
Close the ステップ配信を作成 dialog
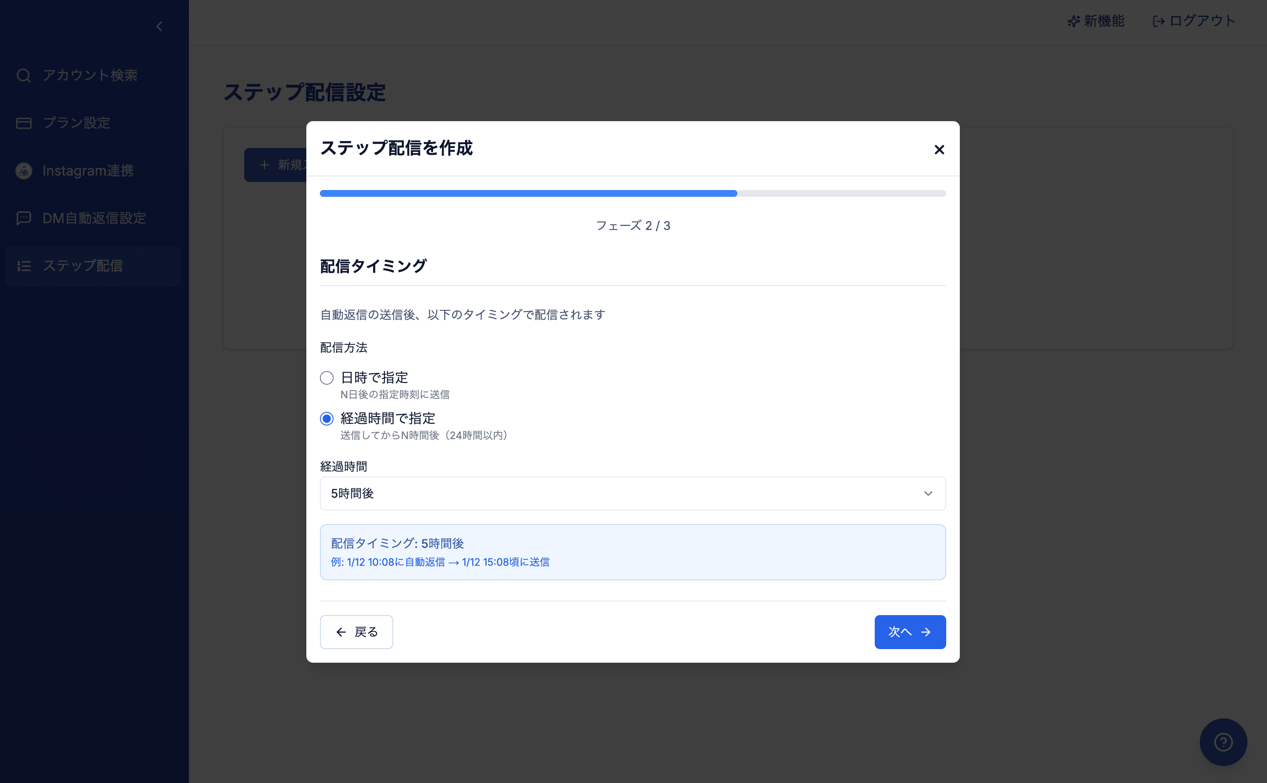[x=939, y=150]
